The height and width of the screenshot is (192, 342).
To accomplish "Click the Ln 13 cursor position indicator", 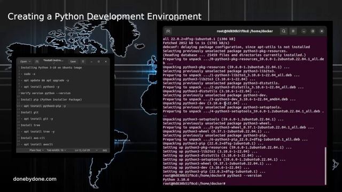I will coord(82,150).
